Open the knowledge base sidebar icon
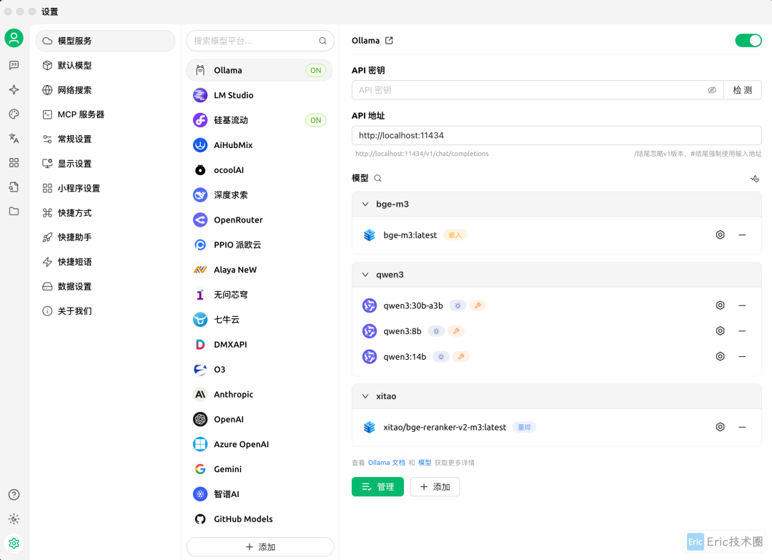Image resolution: width=772 pixels, height=560 pixels. (14, 187)
